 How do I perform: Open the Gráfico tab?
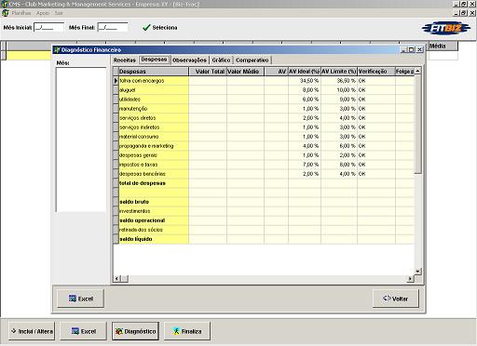pos(221,60)
